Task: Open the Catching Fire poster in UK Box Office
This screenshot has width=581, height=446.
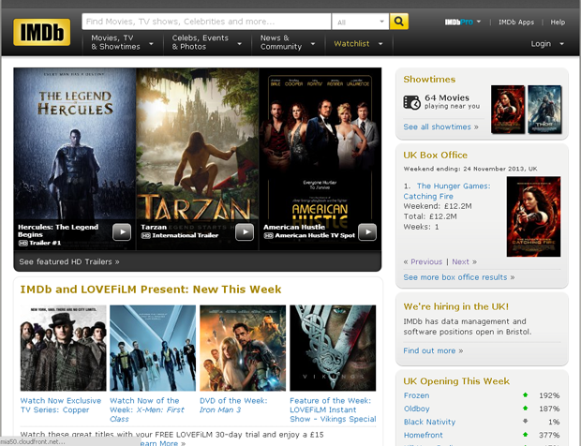Action: pyautogui.click(x=533, y=216)
